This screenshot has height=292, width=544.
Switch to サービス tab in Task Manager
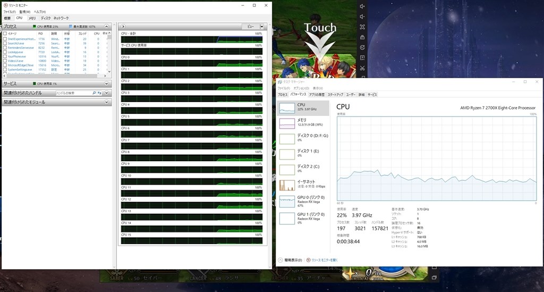pos(372,95)
